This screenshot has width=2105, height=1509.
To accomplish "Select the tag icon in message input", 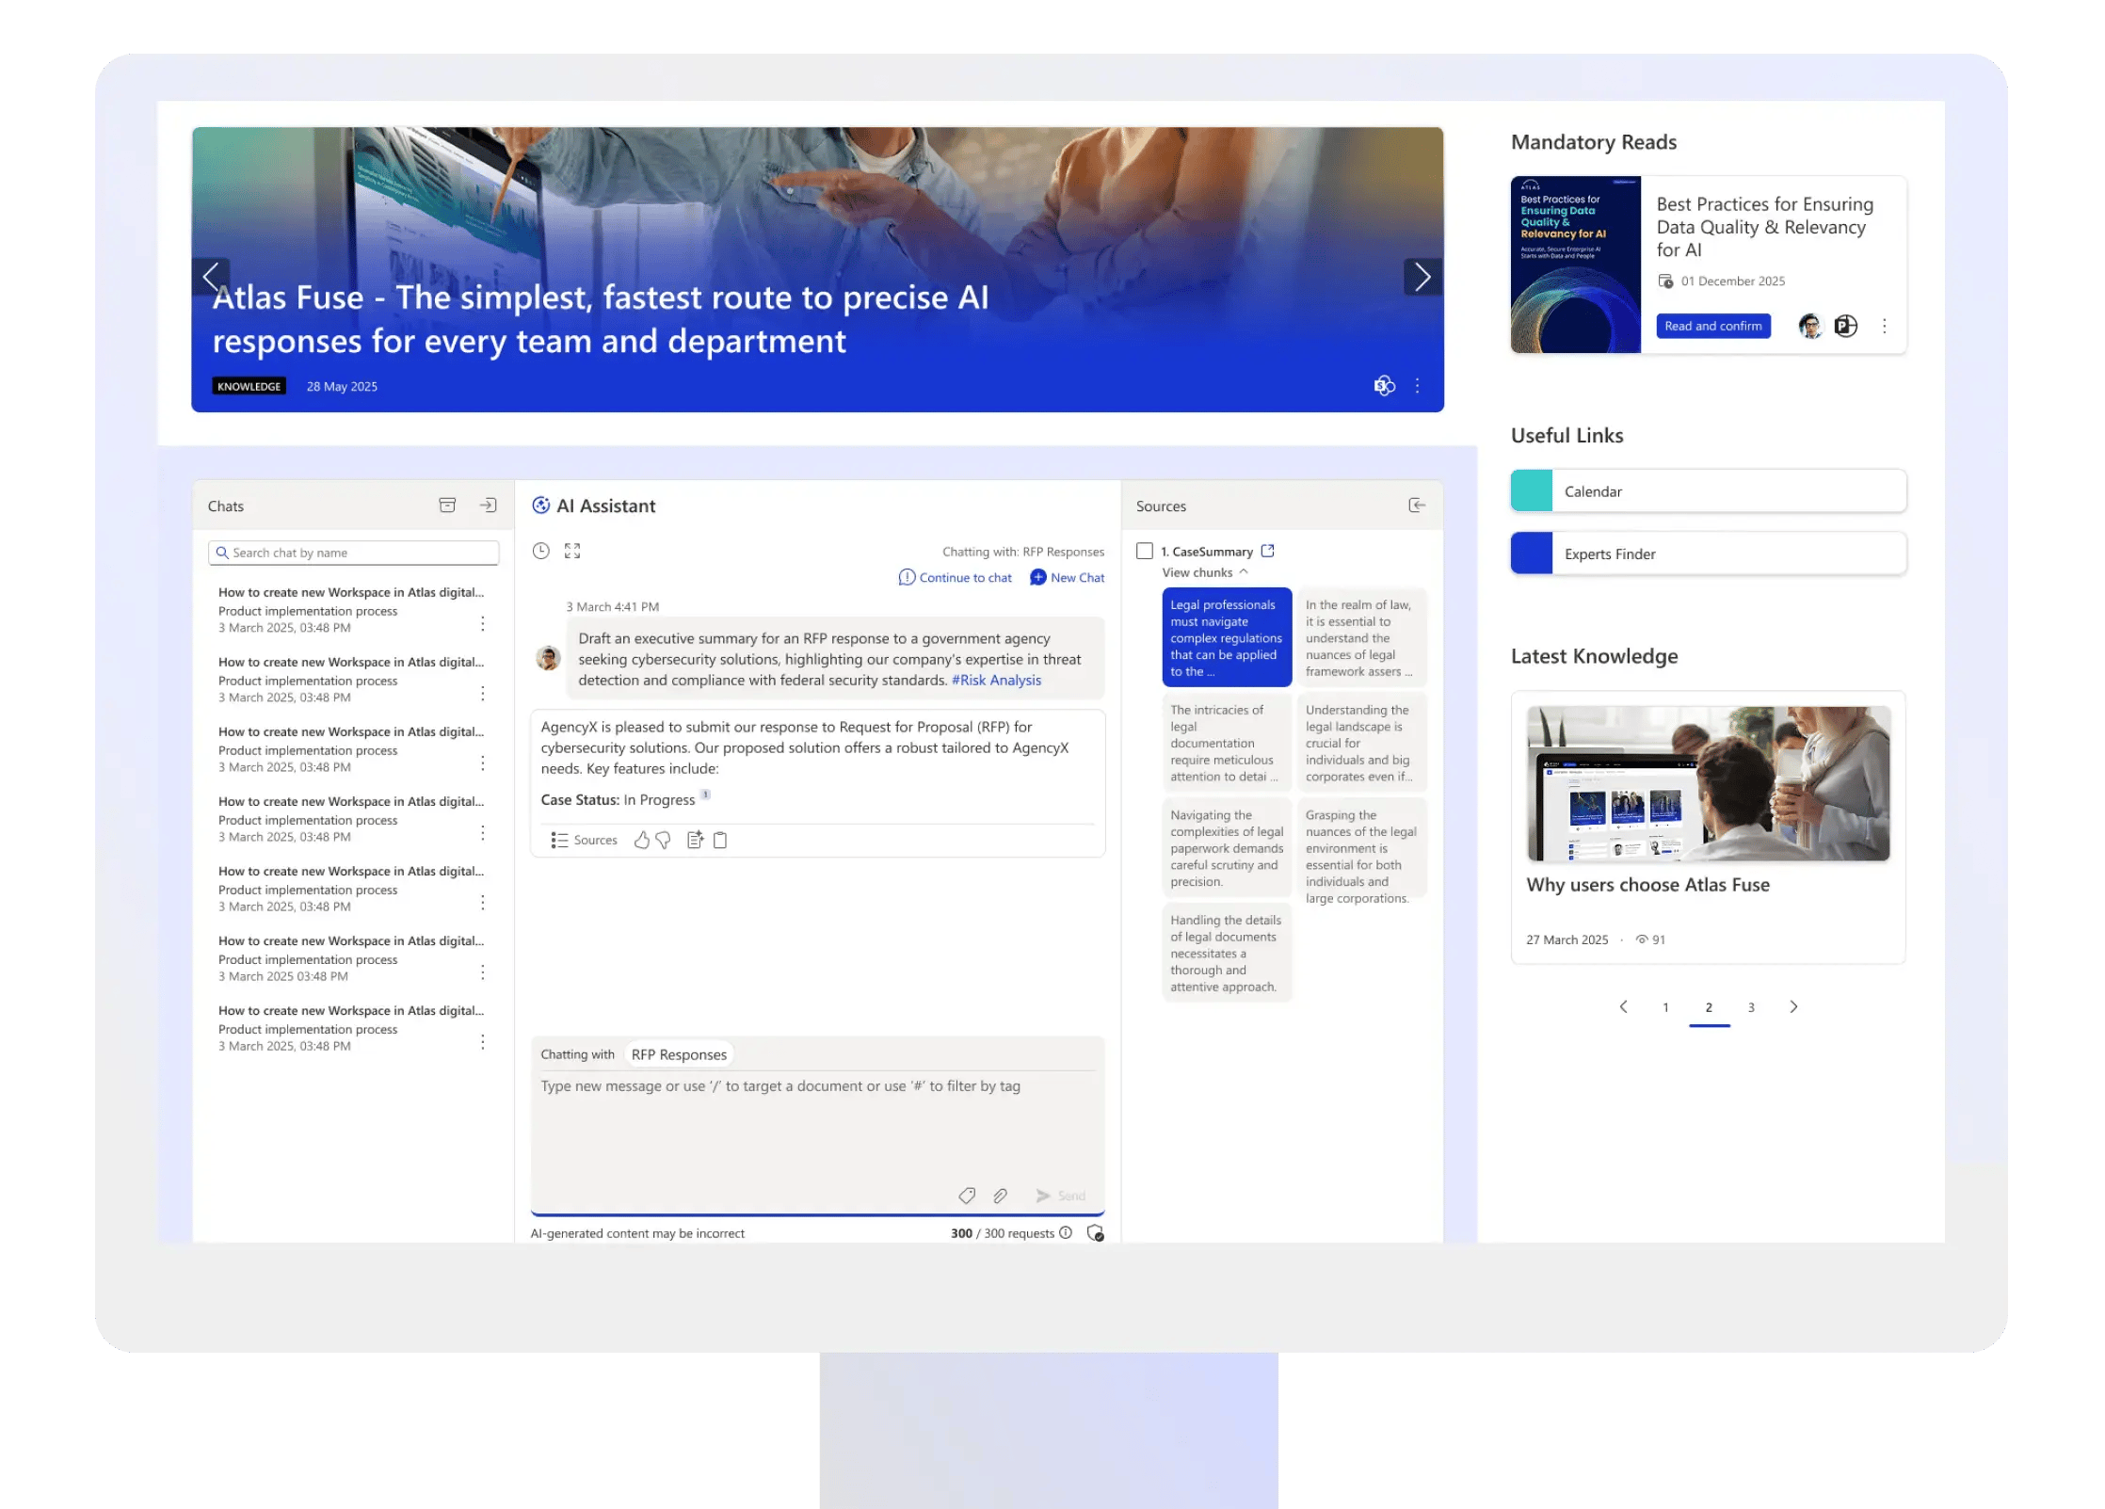I will (x=967, y=1196).
